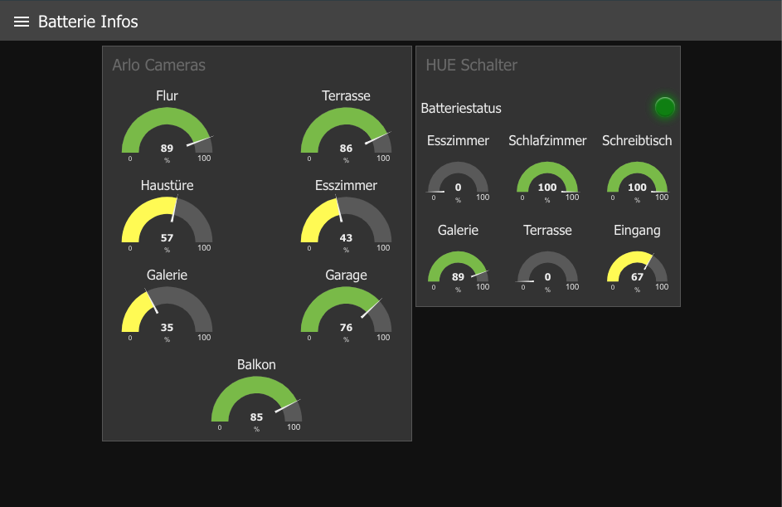The height and width of the screenshot is (507, 782).
Task: Click the HUE Schalter group title
Action: point(471,65)
